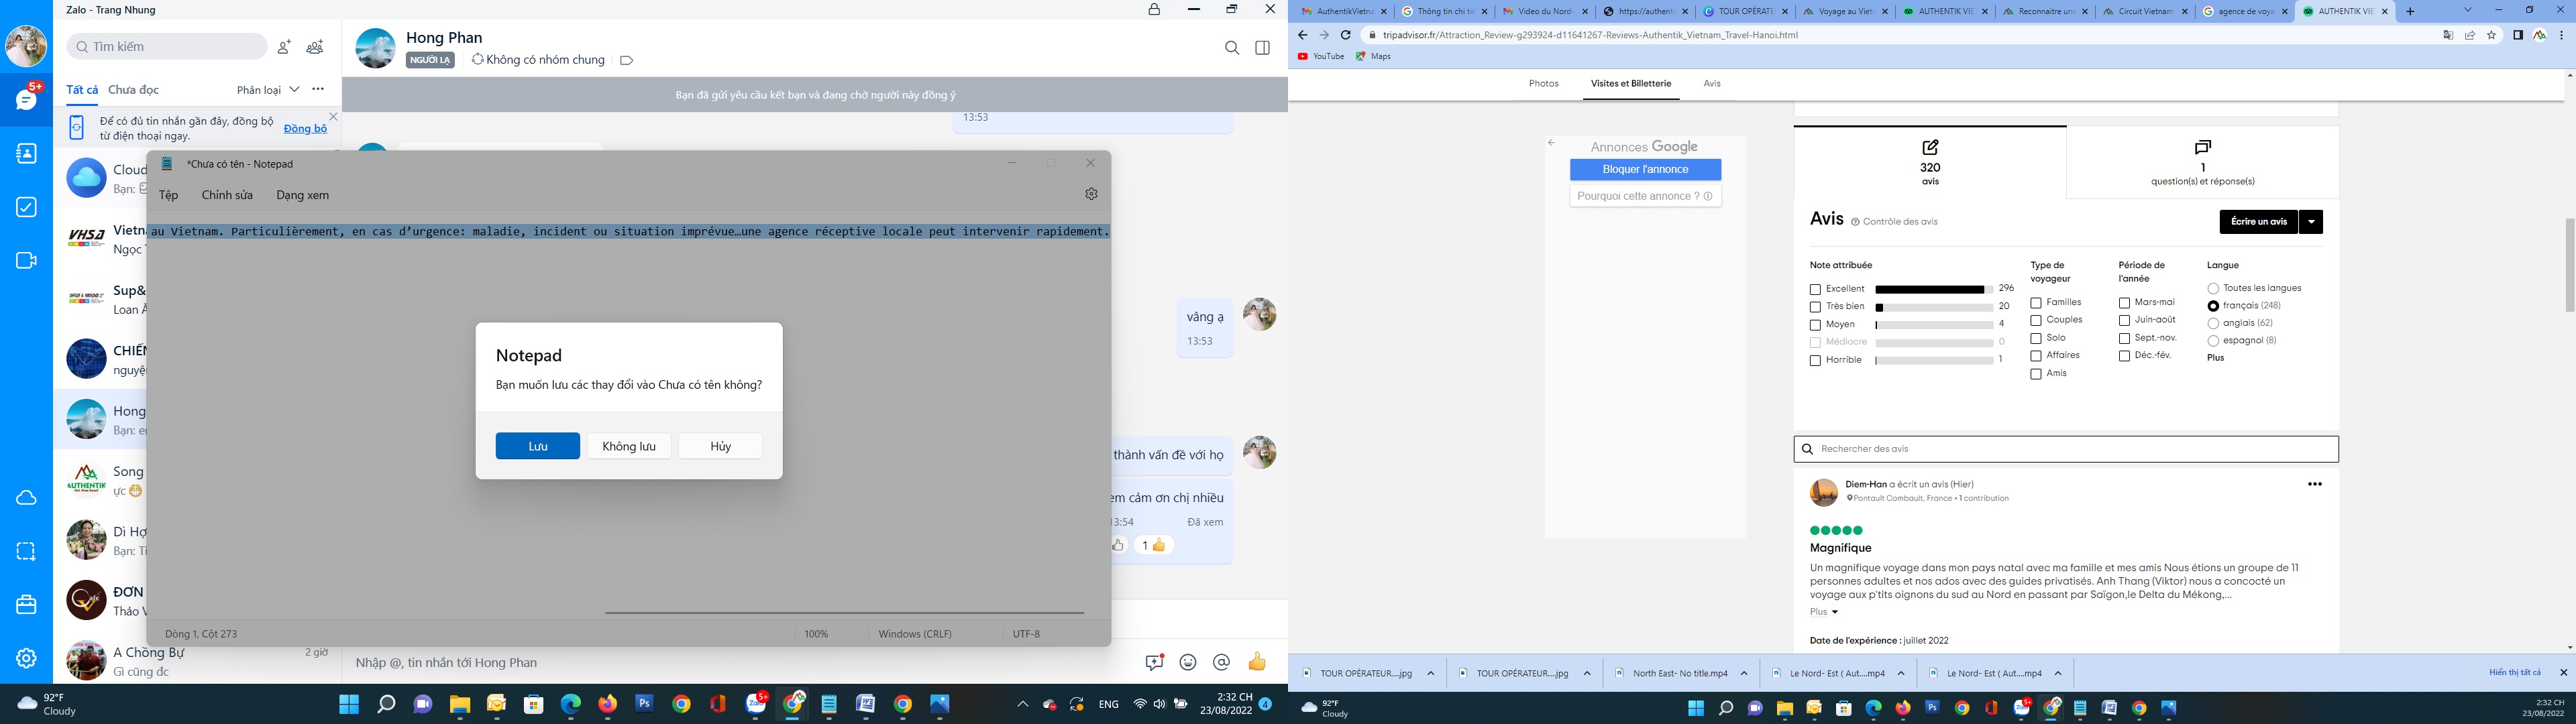Send thumbs-up from Zalo input bar
This screenshot has width=2576, height=724.
tap(1257, 662)
